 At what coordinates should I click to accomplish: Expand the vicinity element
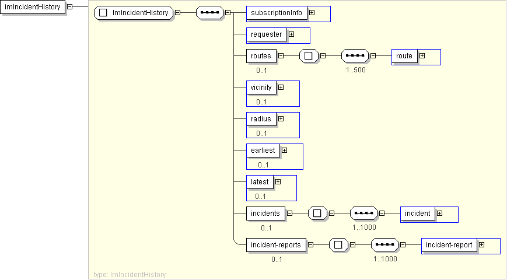pos(281,87)
